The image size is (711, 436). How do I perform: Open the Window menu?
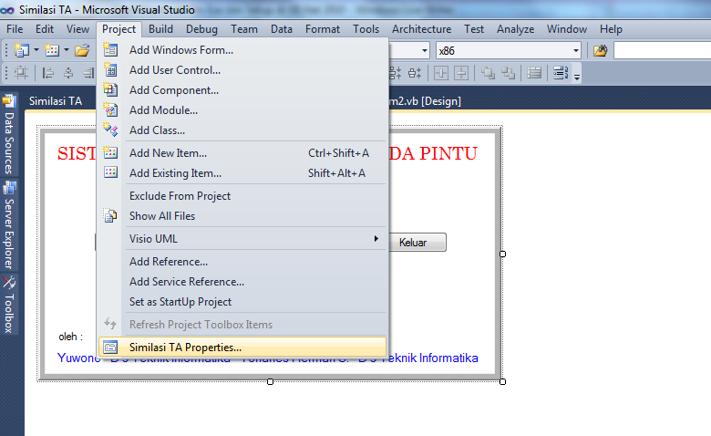[x=567, y=29]
